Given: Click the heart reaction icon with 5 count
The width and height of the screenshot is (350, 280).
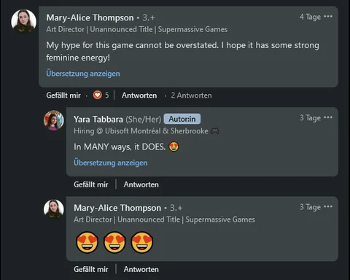Looking at the screenshot, I should pos(98,95).
